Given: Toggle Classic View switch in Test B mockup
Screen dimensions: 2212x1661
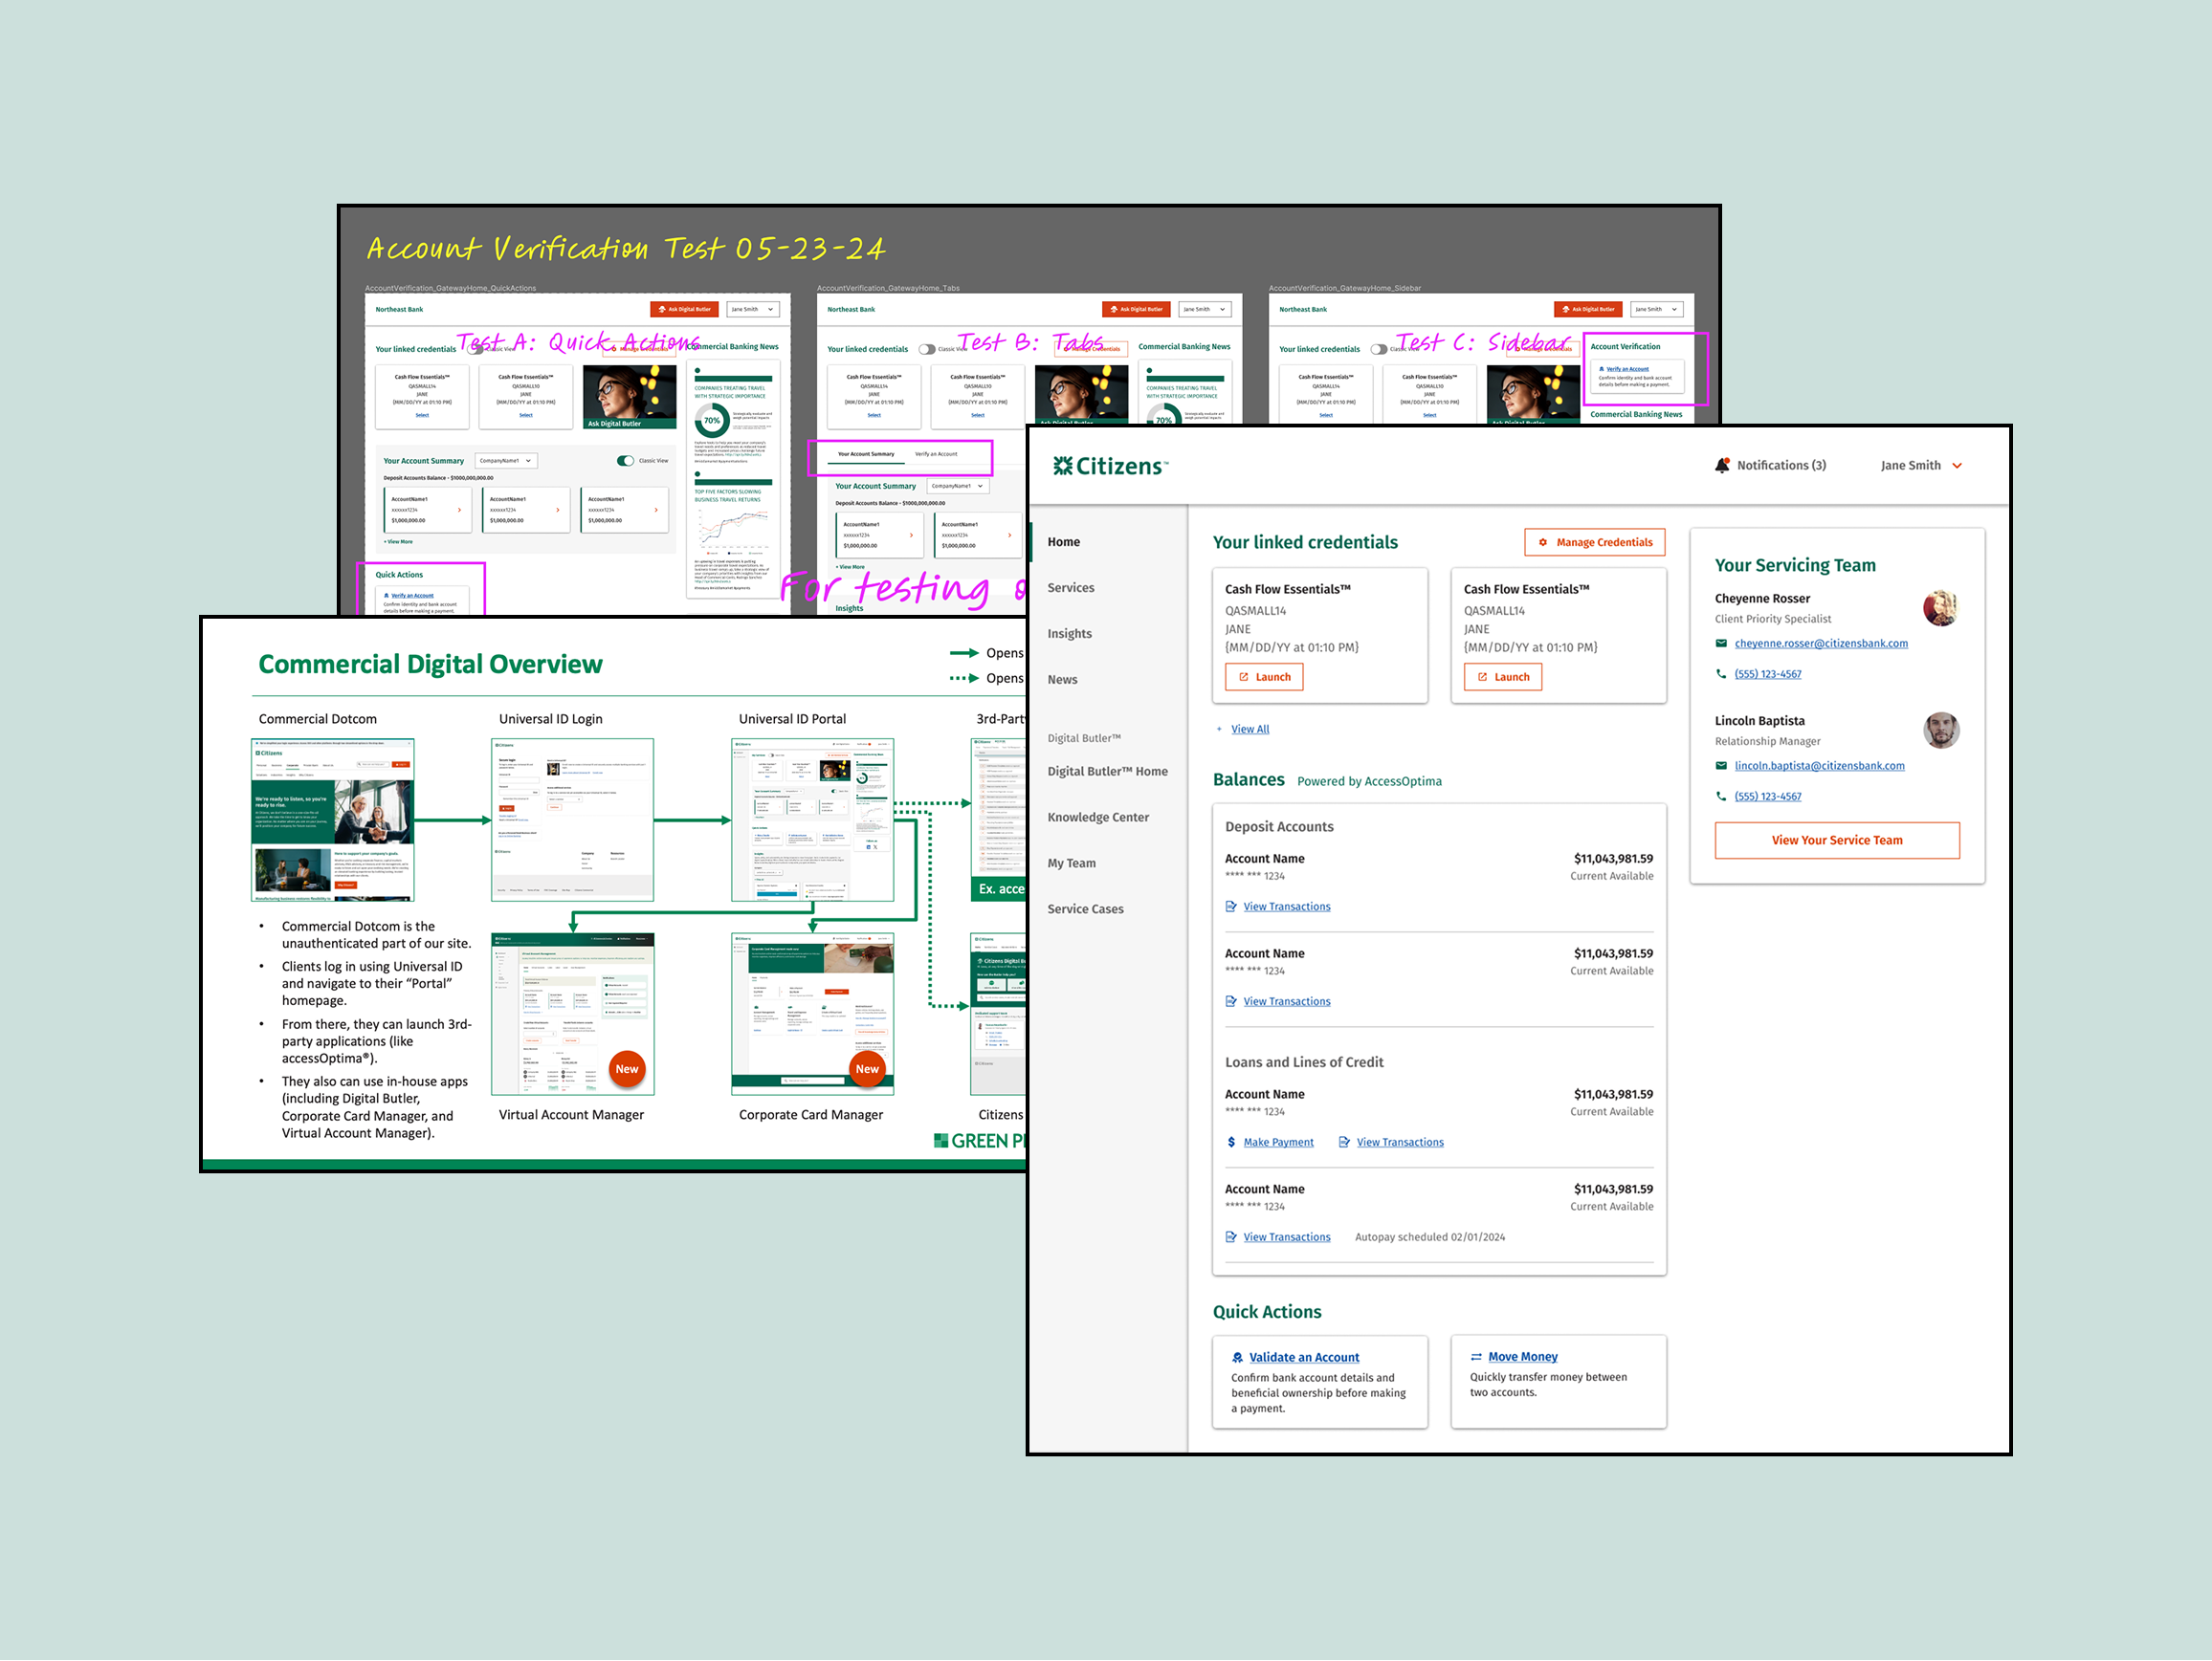Looking at the screenshot, I should tap(927, 350).
